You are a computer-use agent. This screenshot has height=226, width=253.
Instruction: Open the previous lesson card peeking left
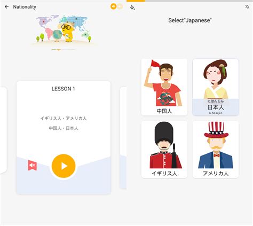pyautogui.click(x=3, y=130)
